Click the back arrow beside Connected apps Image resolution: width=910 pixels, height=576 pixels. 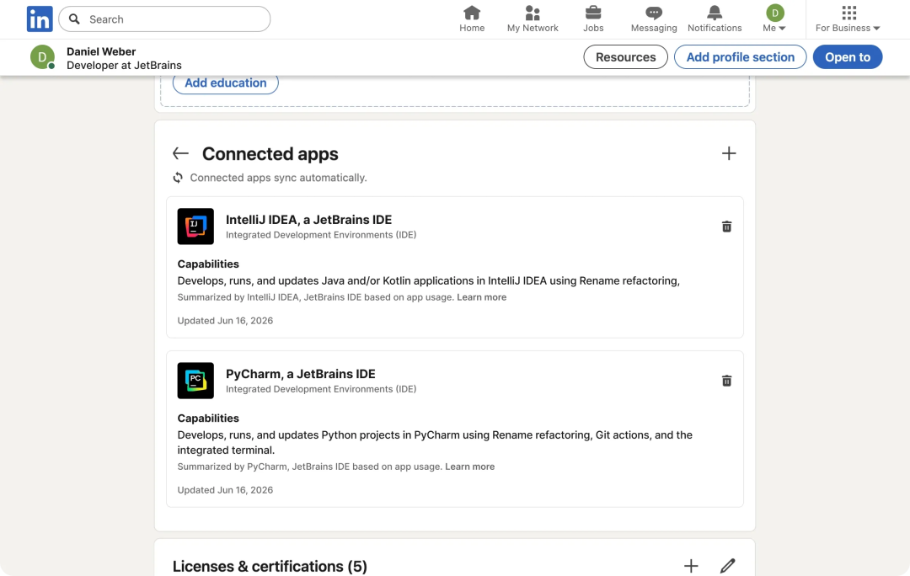click(x=180, y=154)
